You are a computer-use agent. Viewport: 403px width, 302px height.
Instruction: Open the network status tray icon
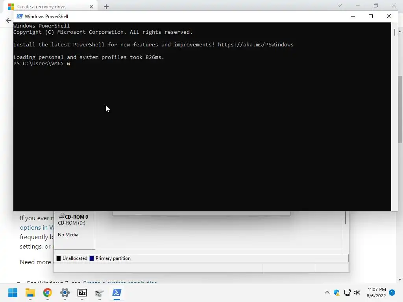pyautogui.click(x=347, y=293)
